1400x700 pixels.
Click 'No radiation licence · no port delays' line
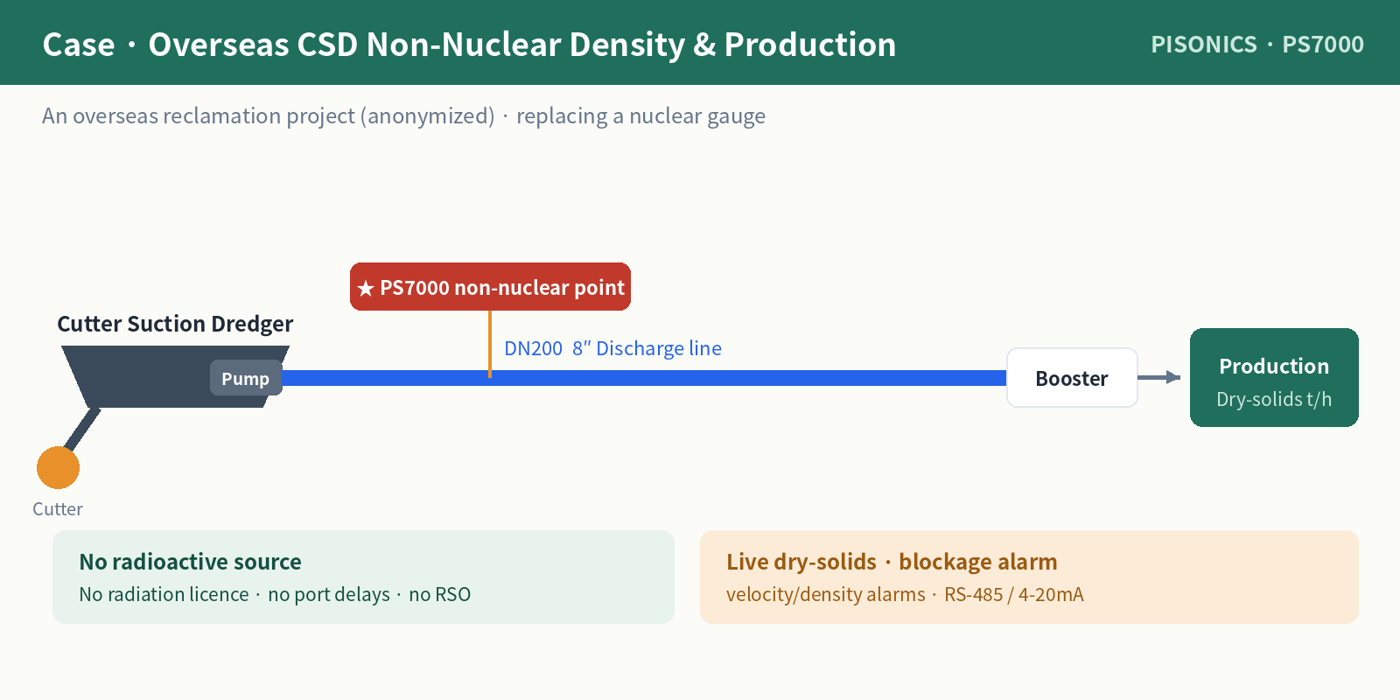(275, 594)
